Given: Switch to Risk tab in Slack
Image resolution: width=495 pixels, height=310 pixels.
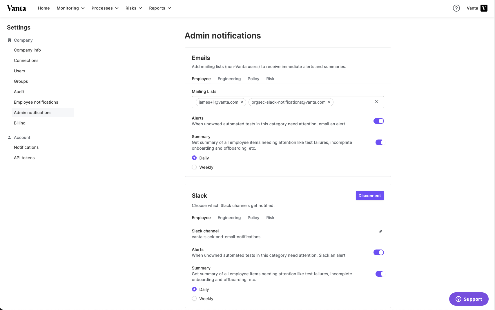Looking at the screenshot, I should tap(270, 218).
